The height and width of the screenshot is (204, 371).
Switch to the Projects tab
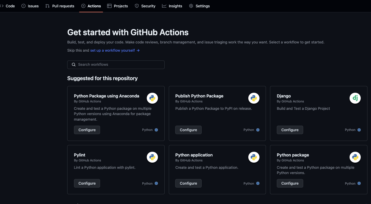point(117,6)
